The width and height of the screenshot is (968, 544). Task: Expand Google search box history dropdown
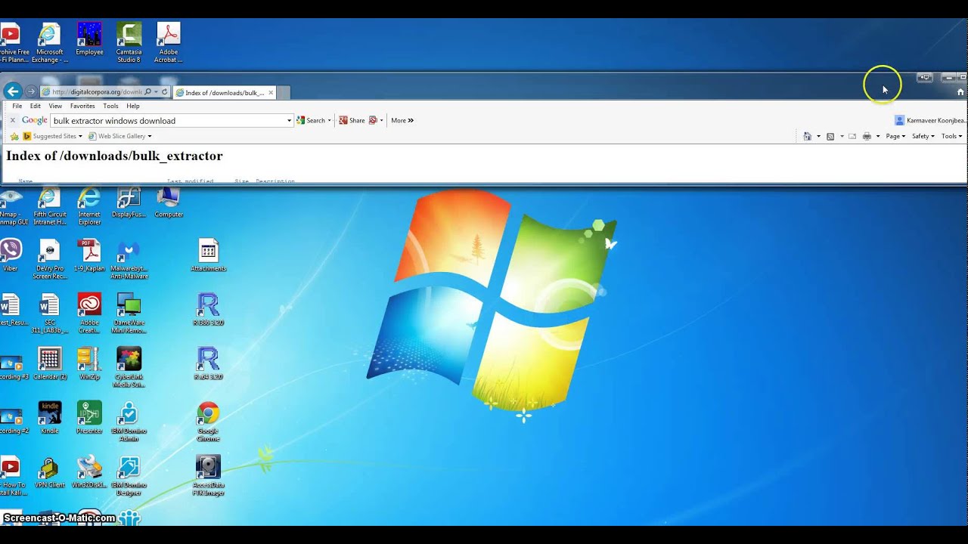click(x=289, y=120)
